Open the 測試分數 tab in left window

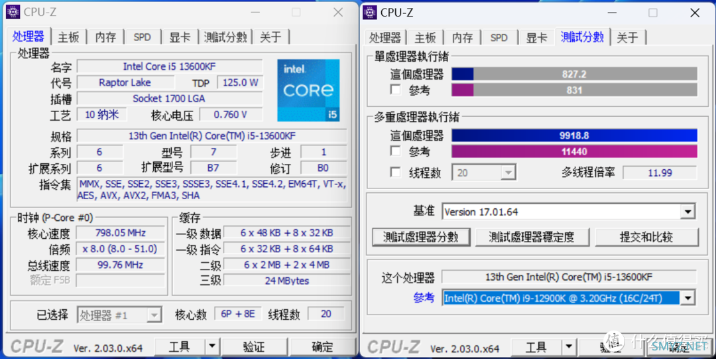tap(225, 37)
